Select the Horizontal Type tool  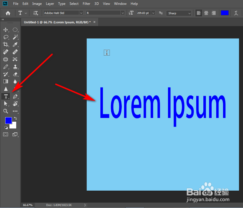pos(6,96)
